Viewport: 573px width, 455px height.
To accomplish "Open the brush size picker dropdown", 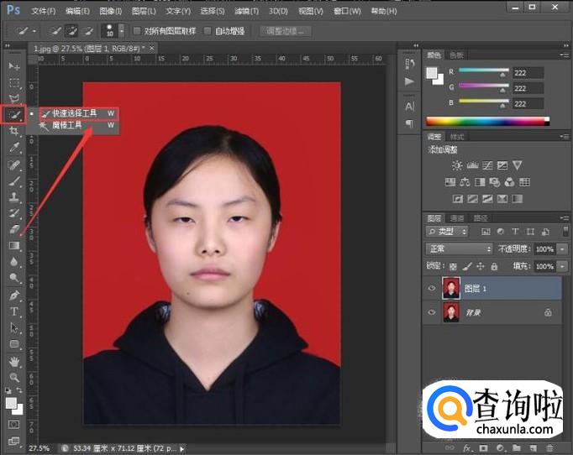I will (121, 31).
